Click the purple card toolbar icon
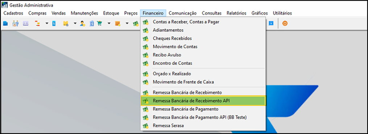This screenshot has width=368, height=134. coord(26,24)
